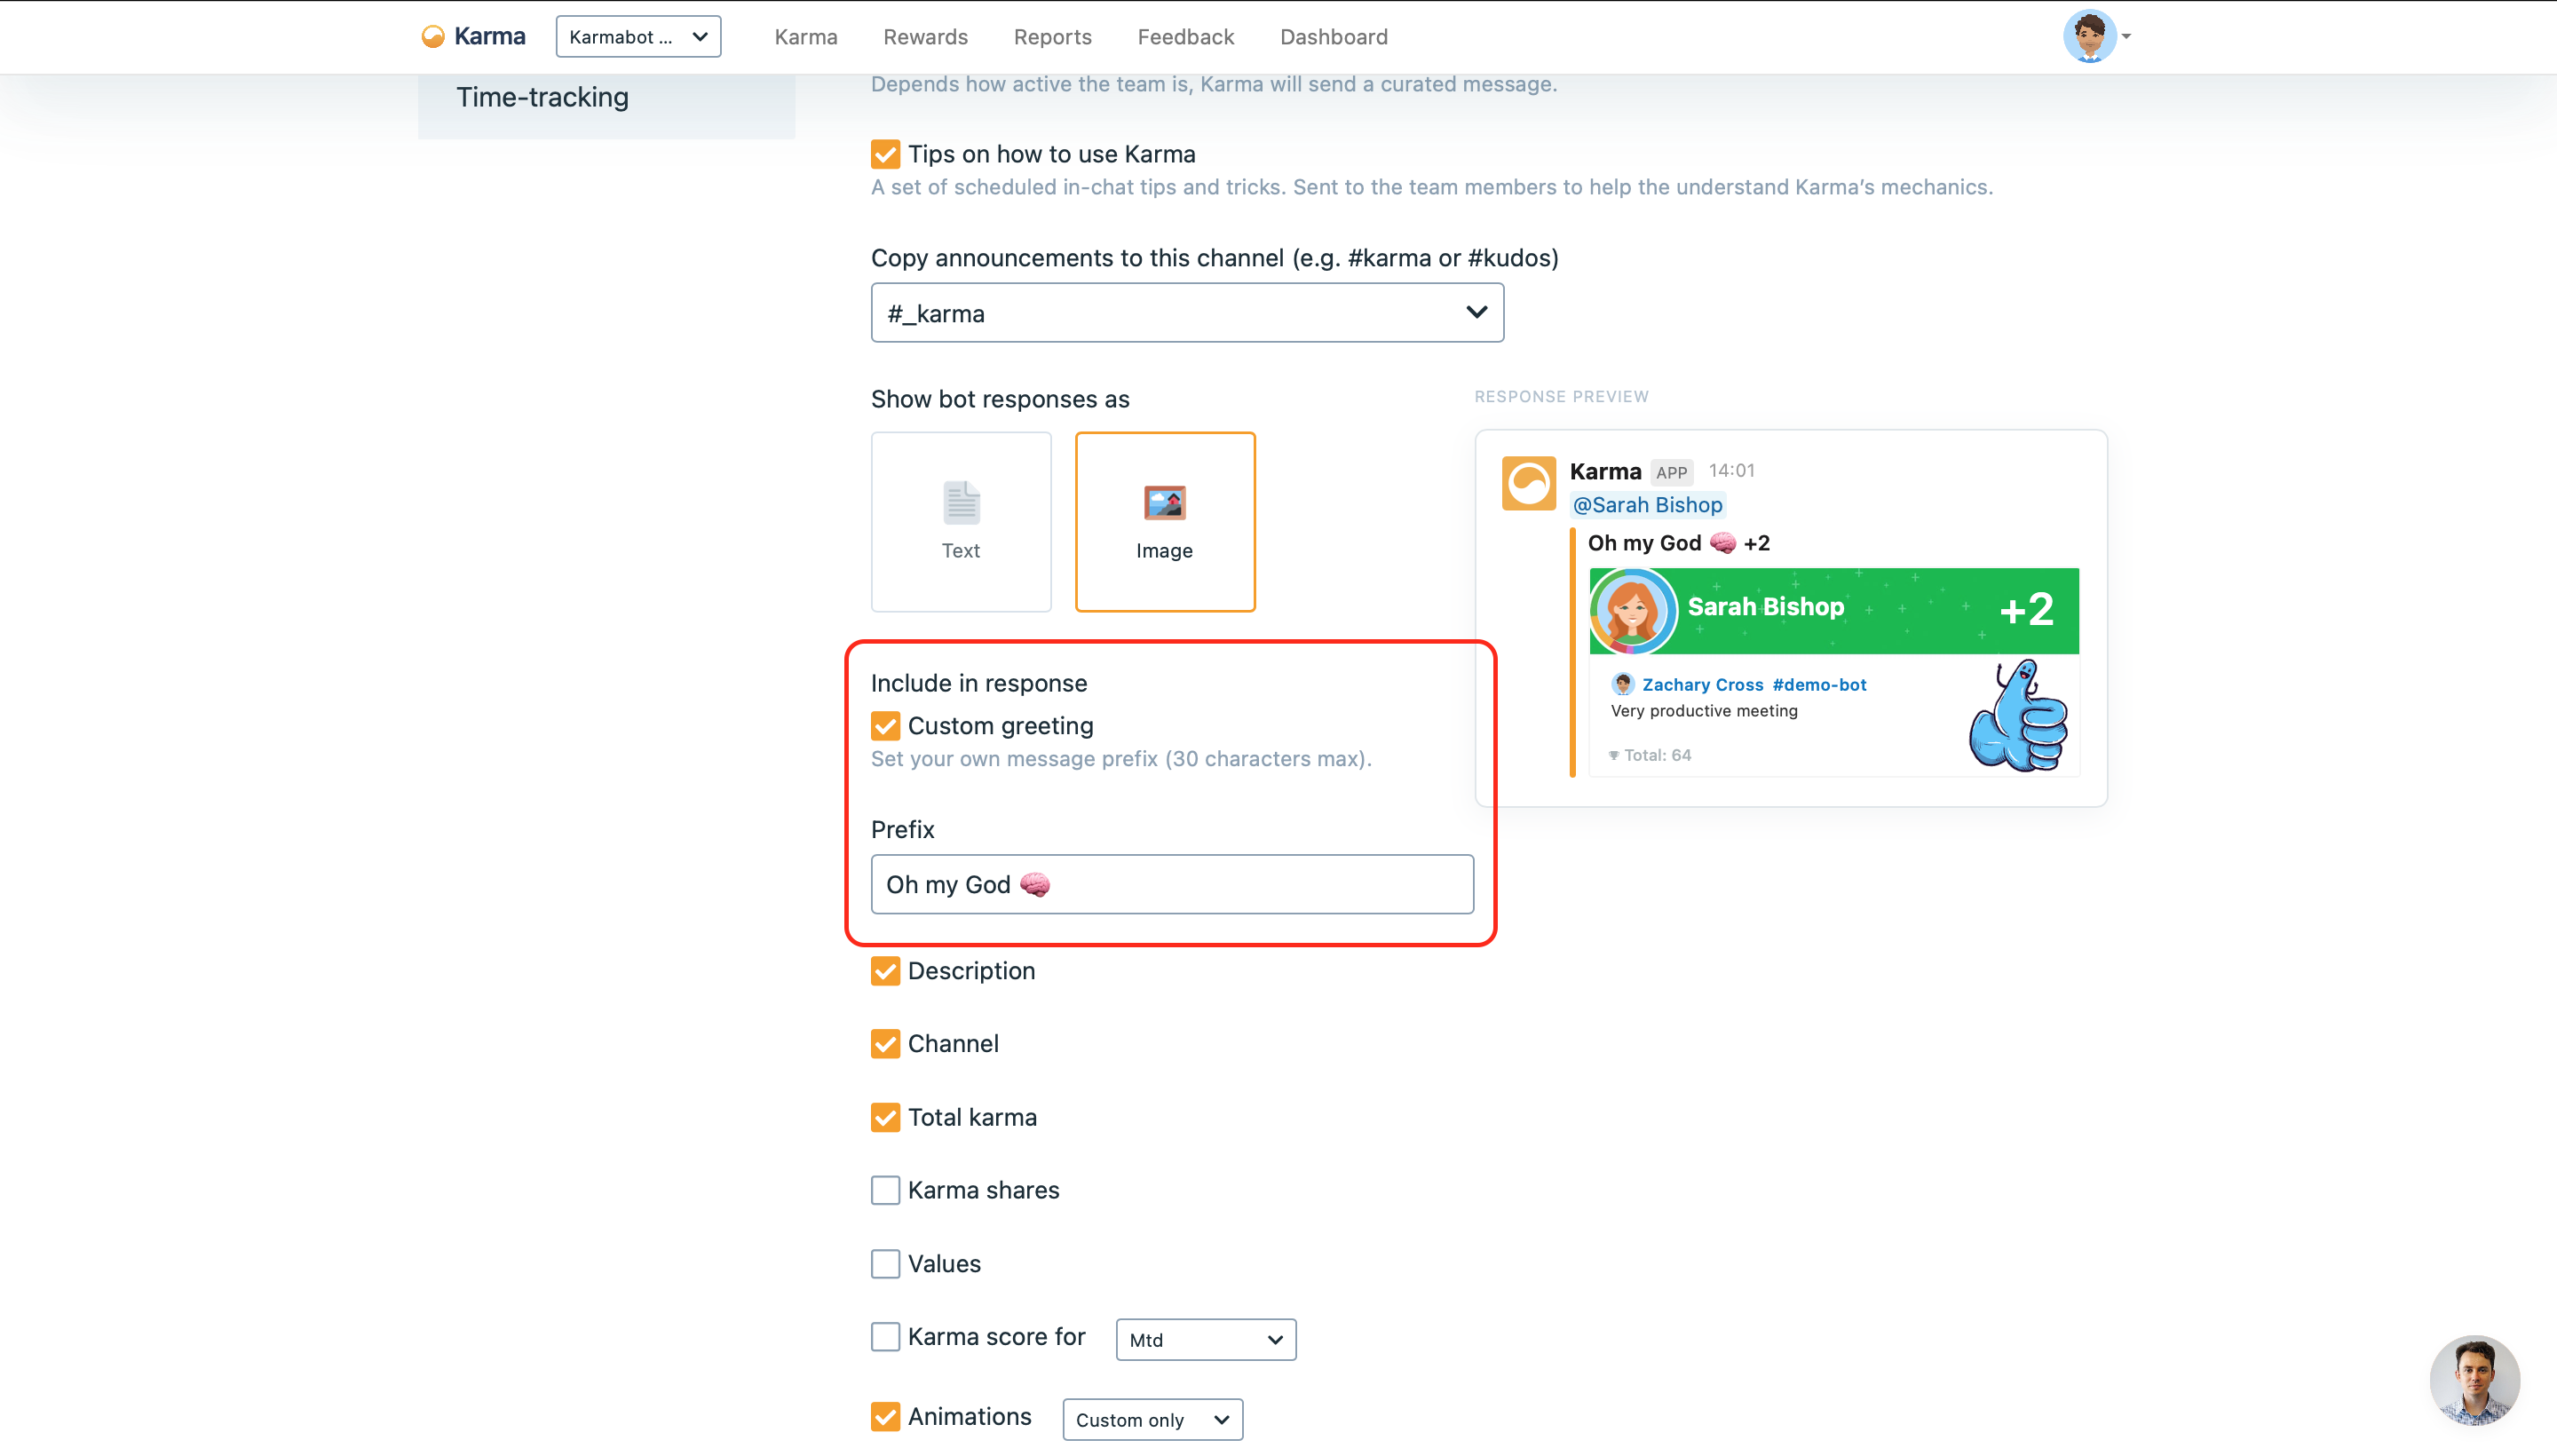The height and width of the screenshot is (1456, 2557).
Task: Go to the Rewards menu
Action: (x=925, y=37)
